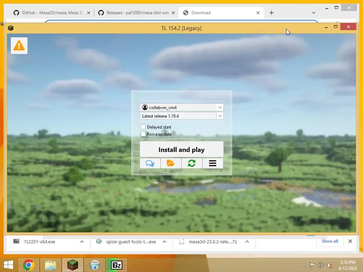Click the spice-guest-tools download icon
The height and width of the screenshot is (272, 363).
click(99, 242)
